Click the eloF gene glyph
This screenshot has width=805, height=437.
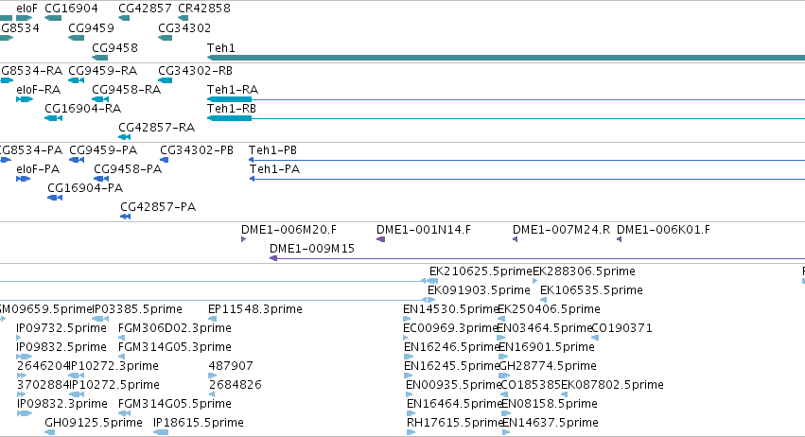(25, 18)
